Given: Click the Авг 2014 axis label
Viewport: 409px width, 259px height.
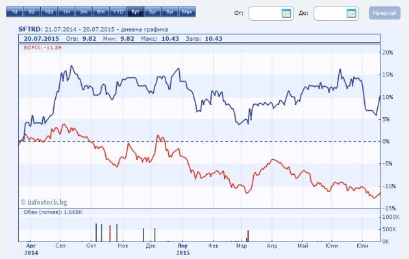Looking at the screenshot, I should 31,249.
